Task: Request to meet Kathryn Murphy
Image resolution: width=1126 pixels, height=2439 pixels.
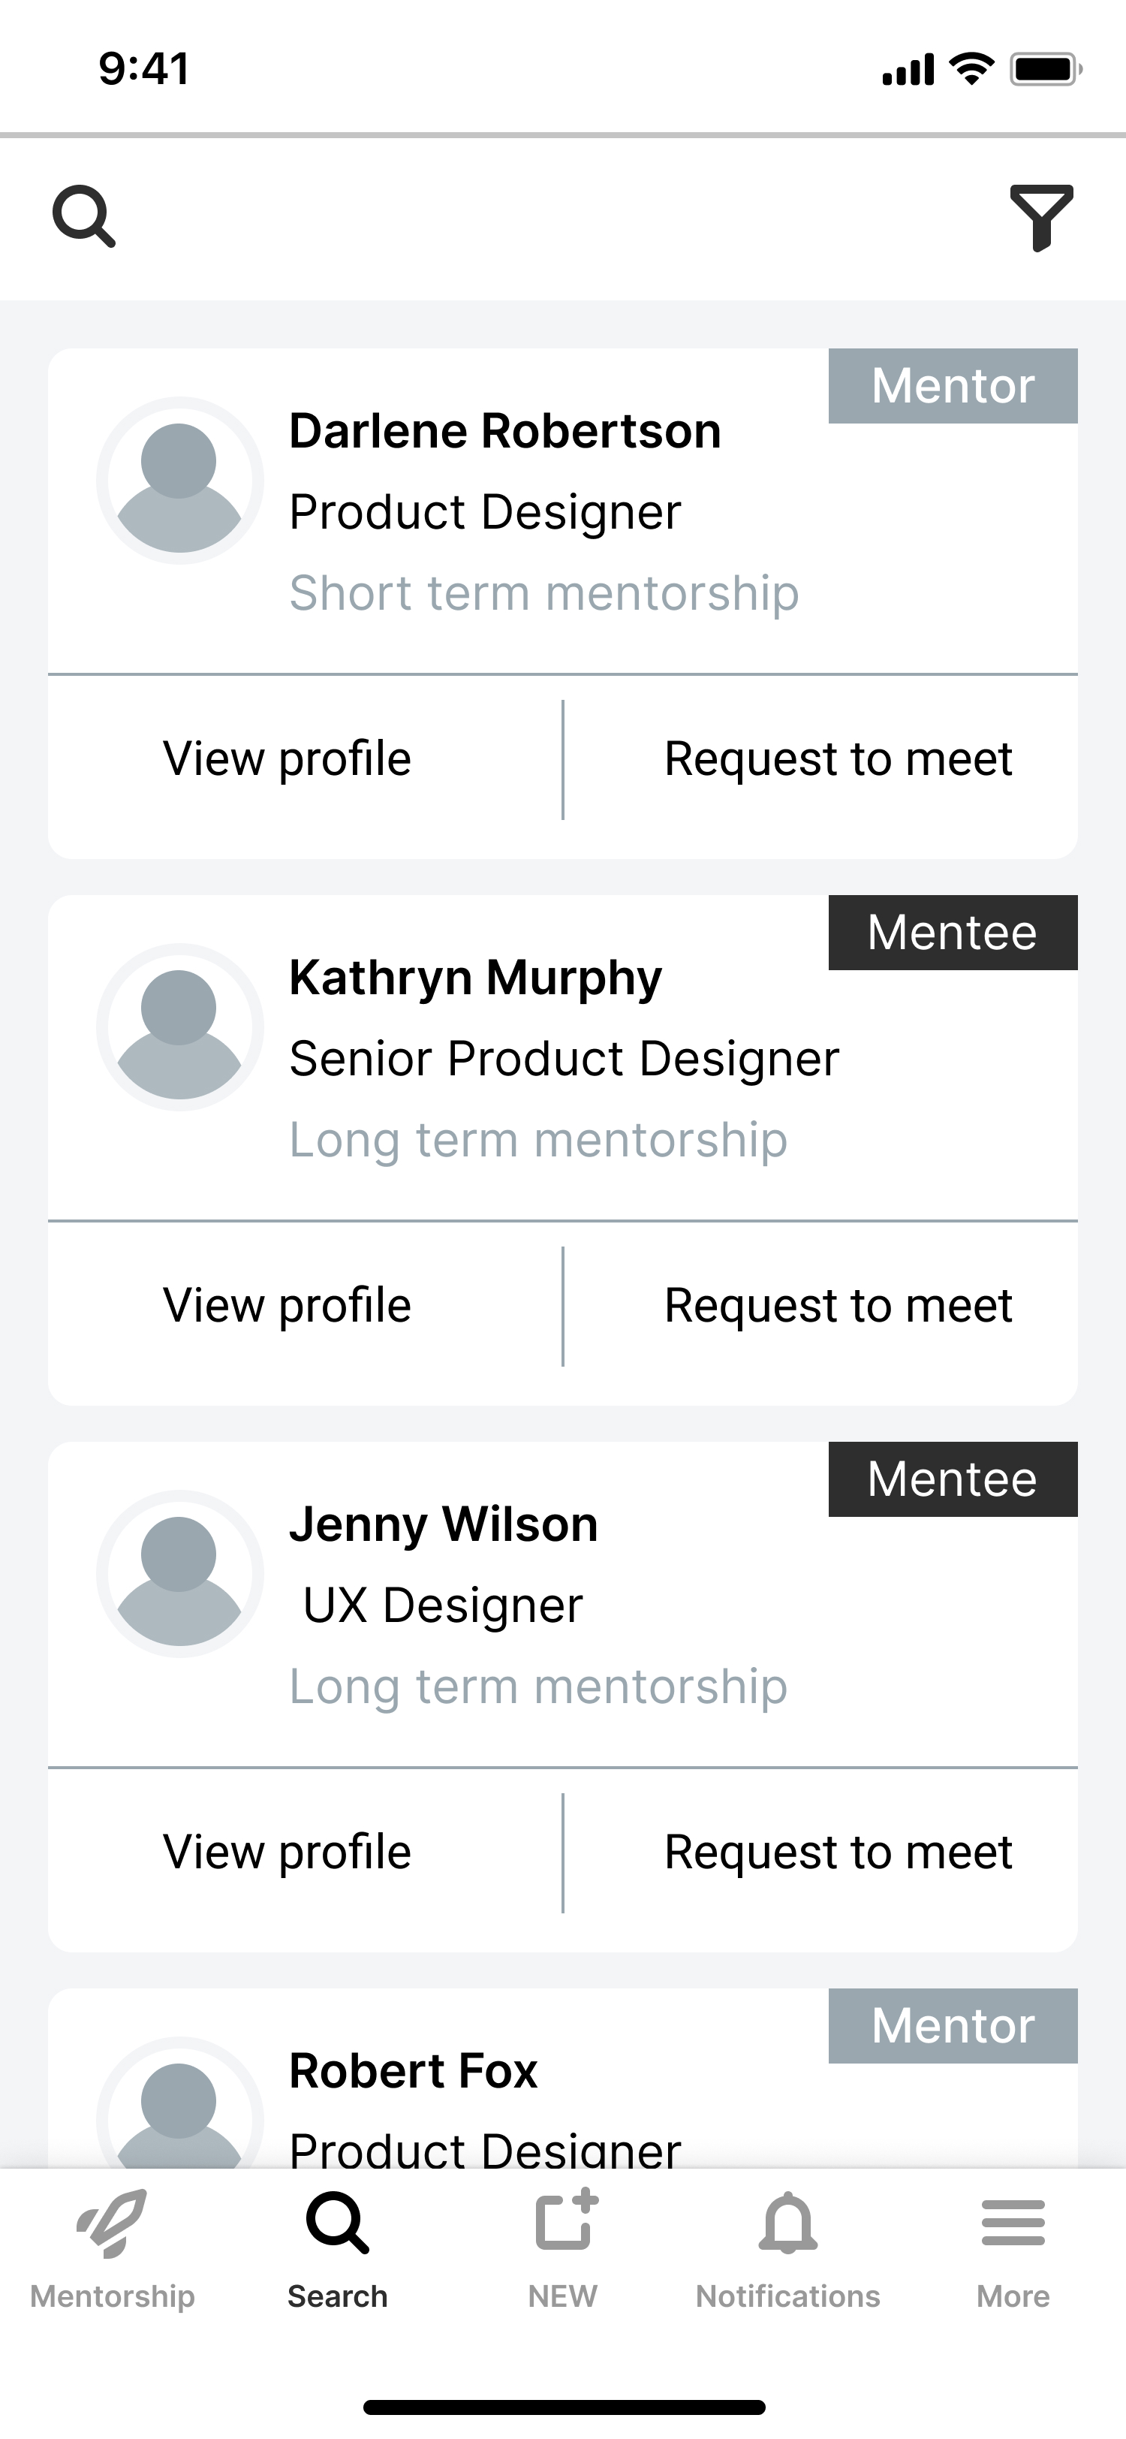Action: [x=838, y=1306]
